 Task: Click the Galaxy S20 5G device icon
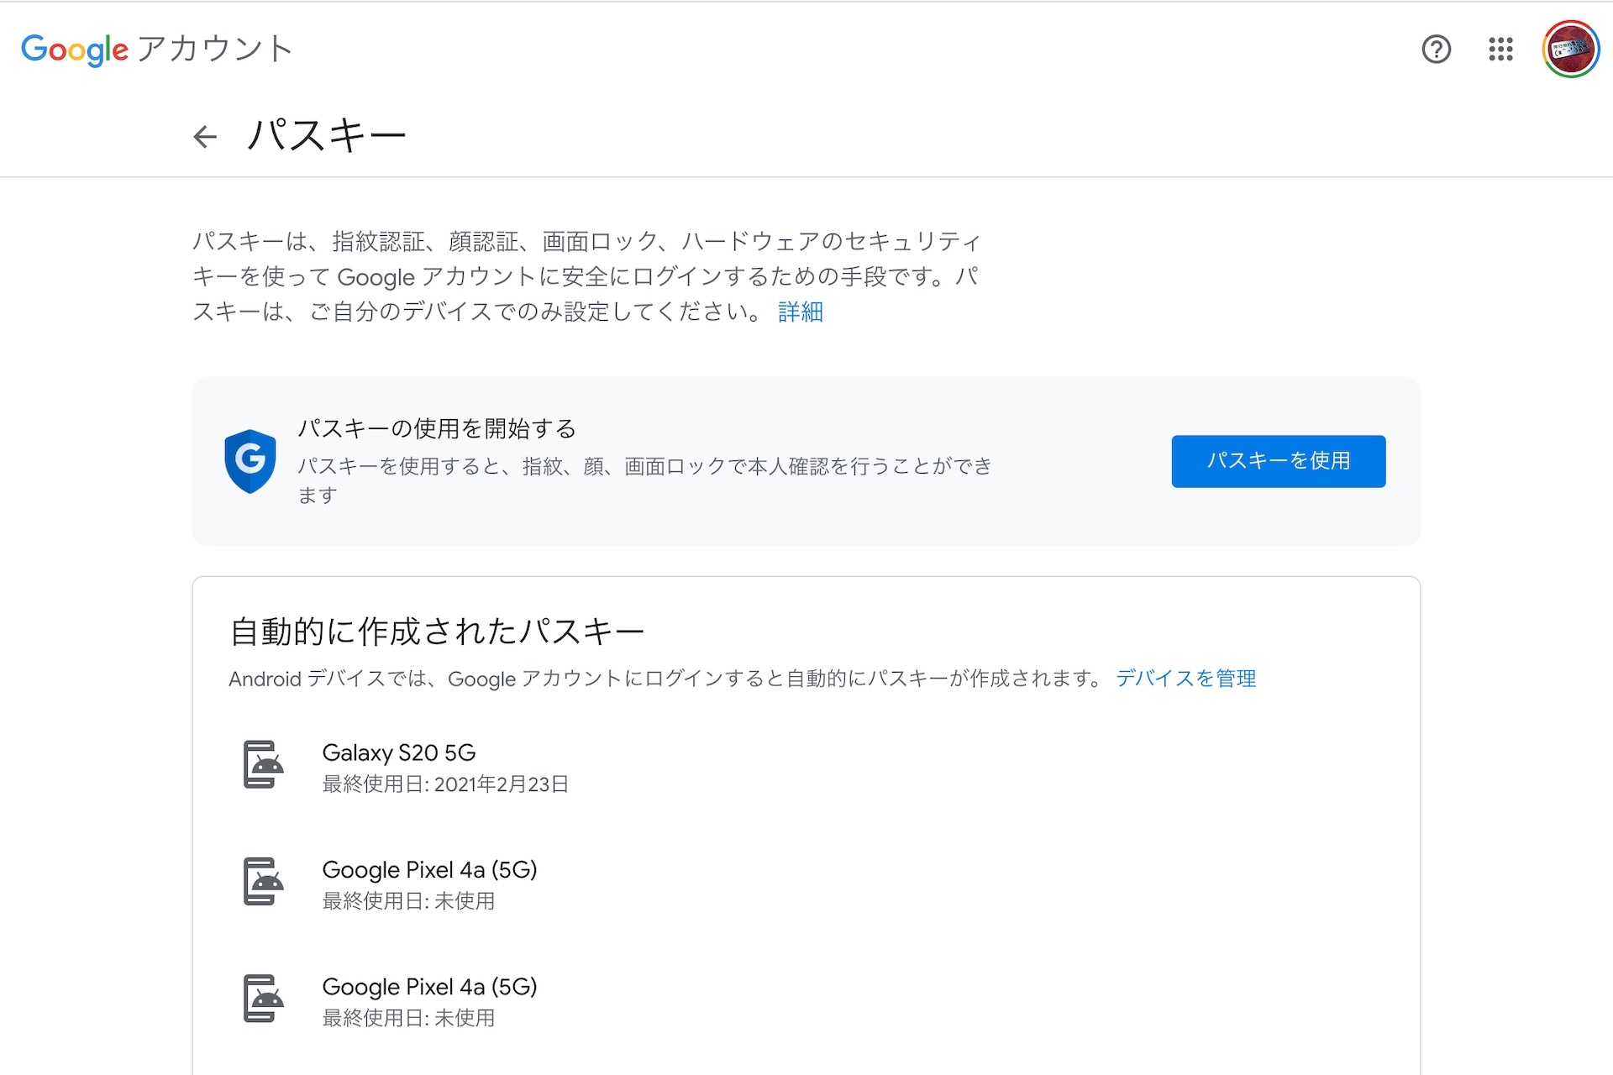[x=263, y=764]
